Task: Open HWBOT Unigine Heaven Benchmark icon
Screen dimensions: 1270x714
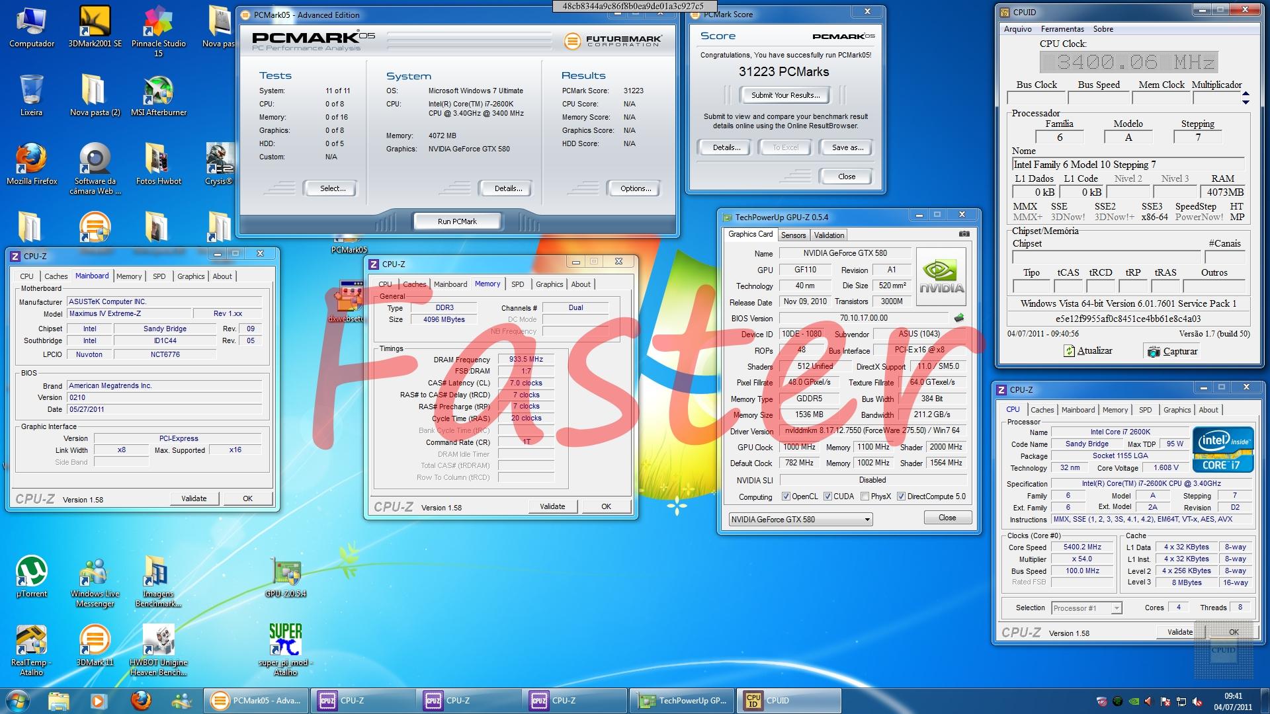Action: (158, 651)
